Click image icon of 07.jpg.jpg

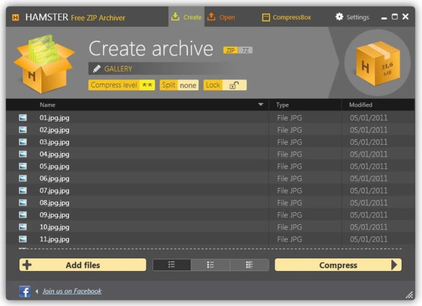tap(23, 191)
